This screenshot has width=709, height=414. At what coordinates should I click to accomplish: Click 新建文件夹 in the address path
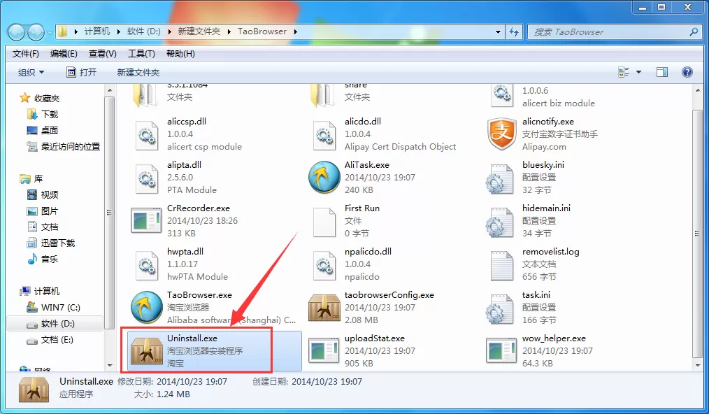[x=199, y=31]
